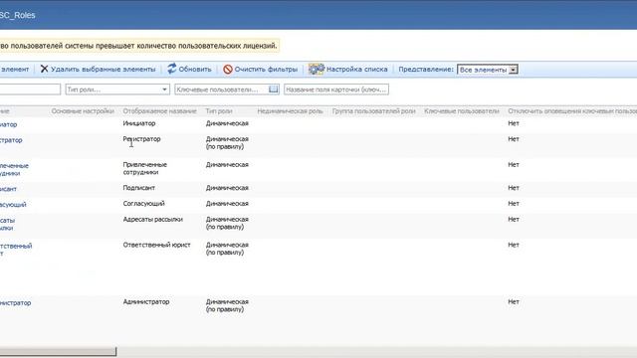Select 'Администратор' displayed name cell

[146, 302]
